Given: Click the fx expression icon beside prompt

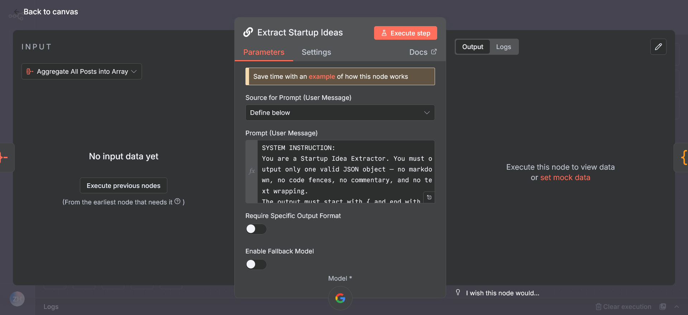Looking at the screenshot, I should [x=252, y=171].
